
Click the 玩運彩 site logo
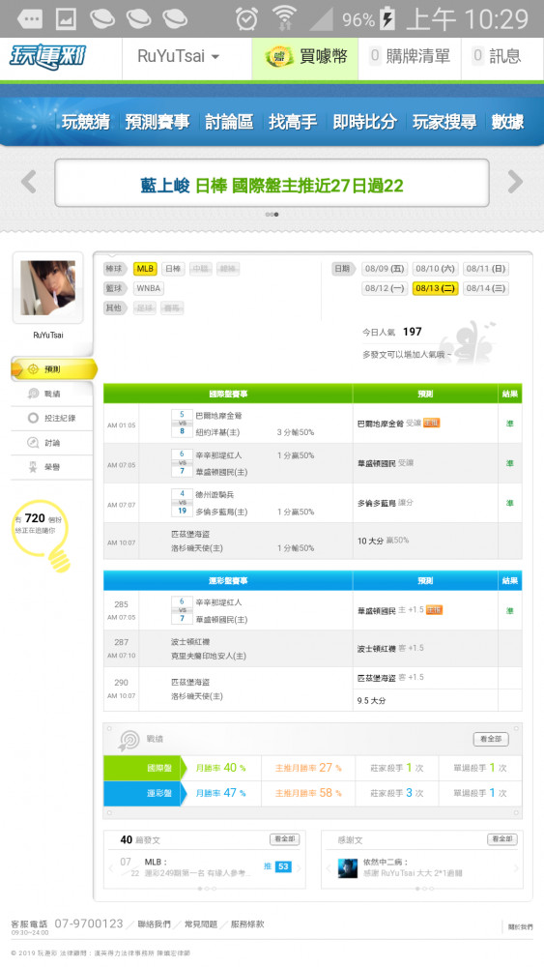pyautogui.click(x=47, y=57)
